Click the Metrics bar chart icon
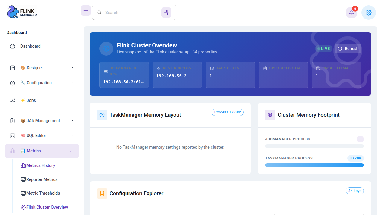The image size is (383, 215). pos(13,151)
